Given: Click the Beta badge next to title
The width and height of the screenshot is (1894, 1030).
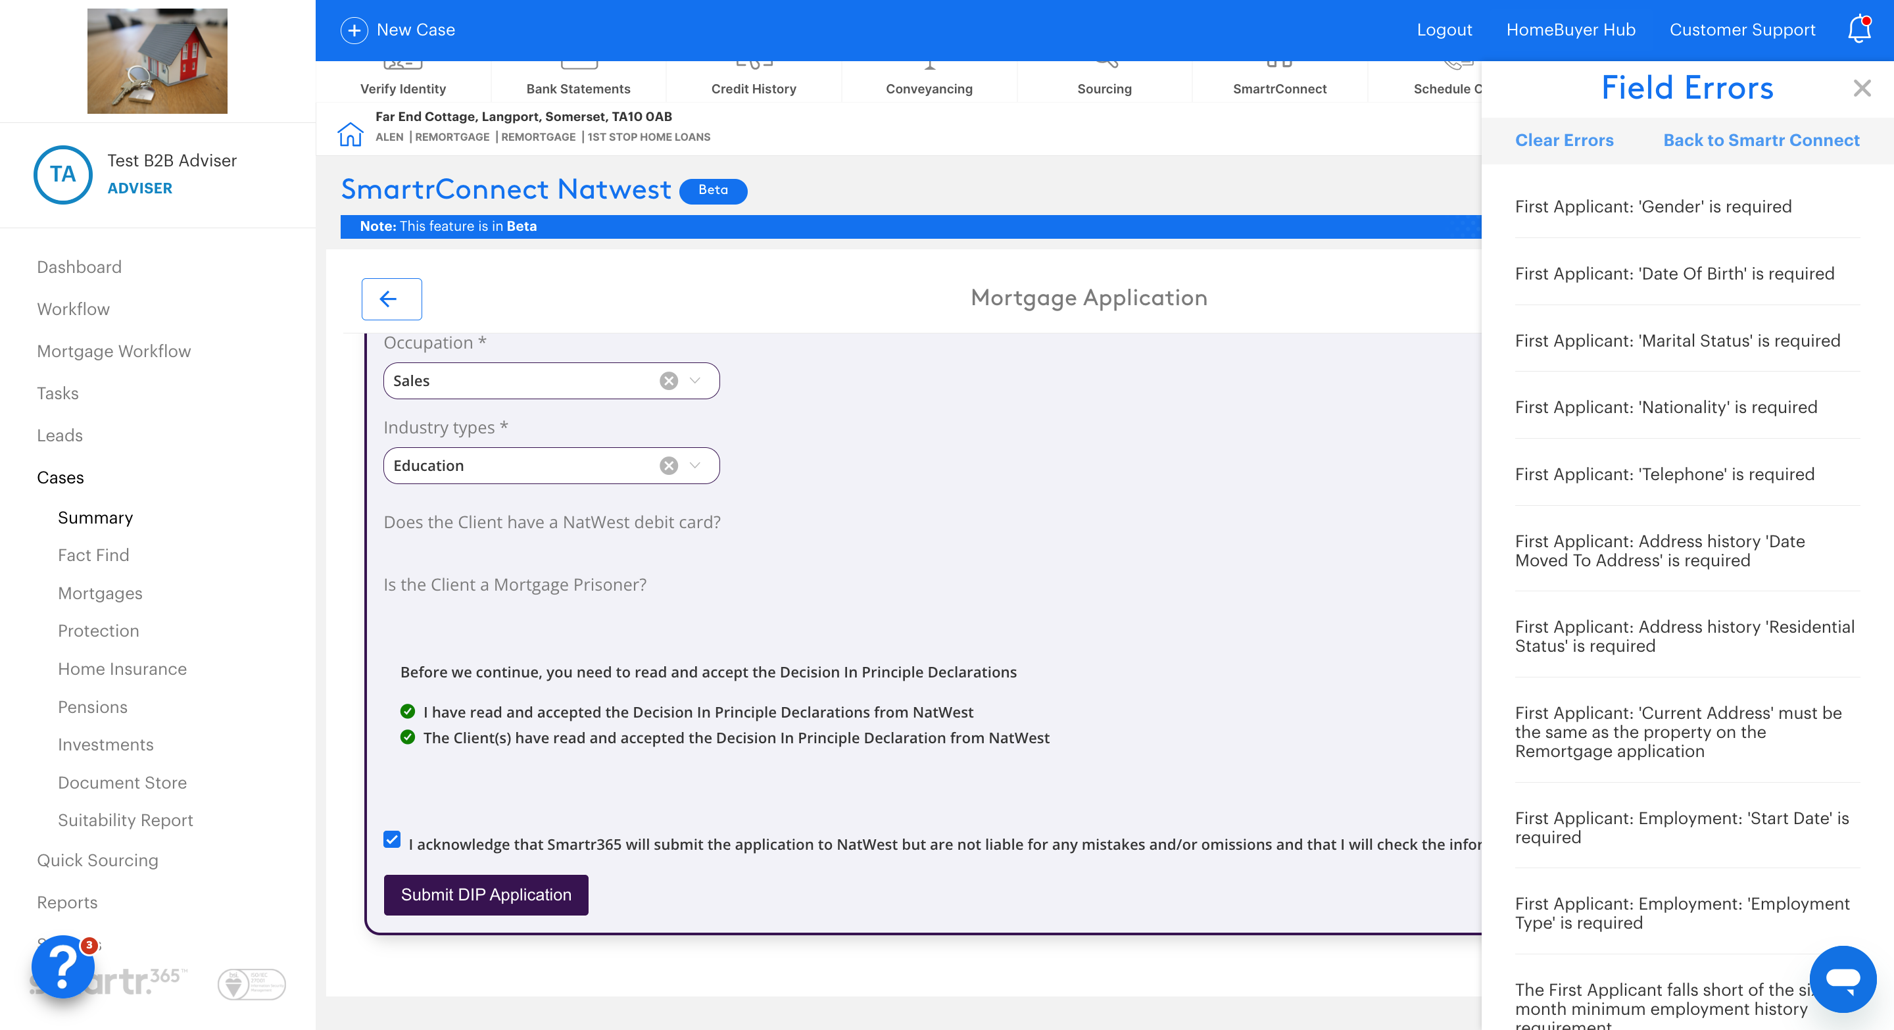Looking at the screenshot, I should click(x=712, y=191).
